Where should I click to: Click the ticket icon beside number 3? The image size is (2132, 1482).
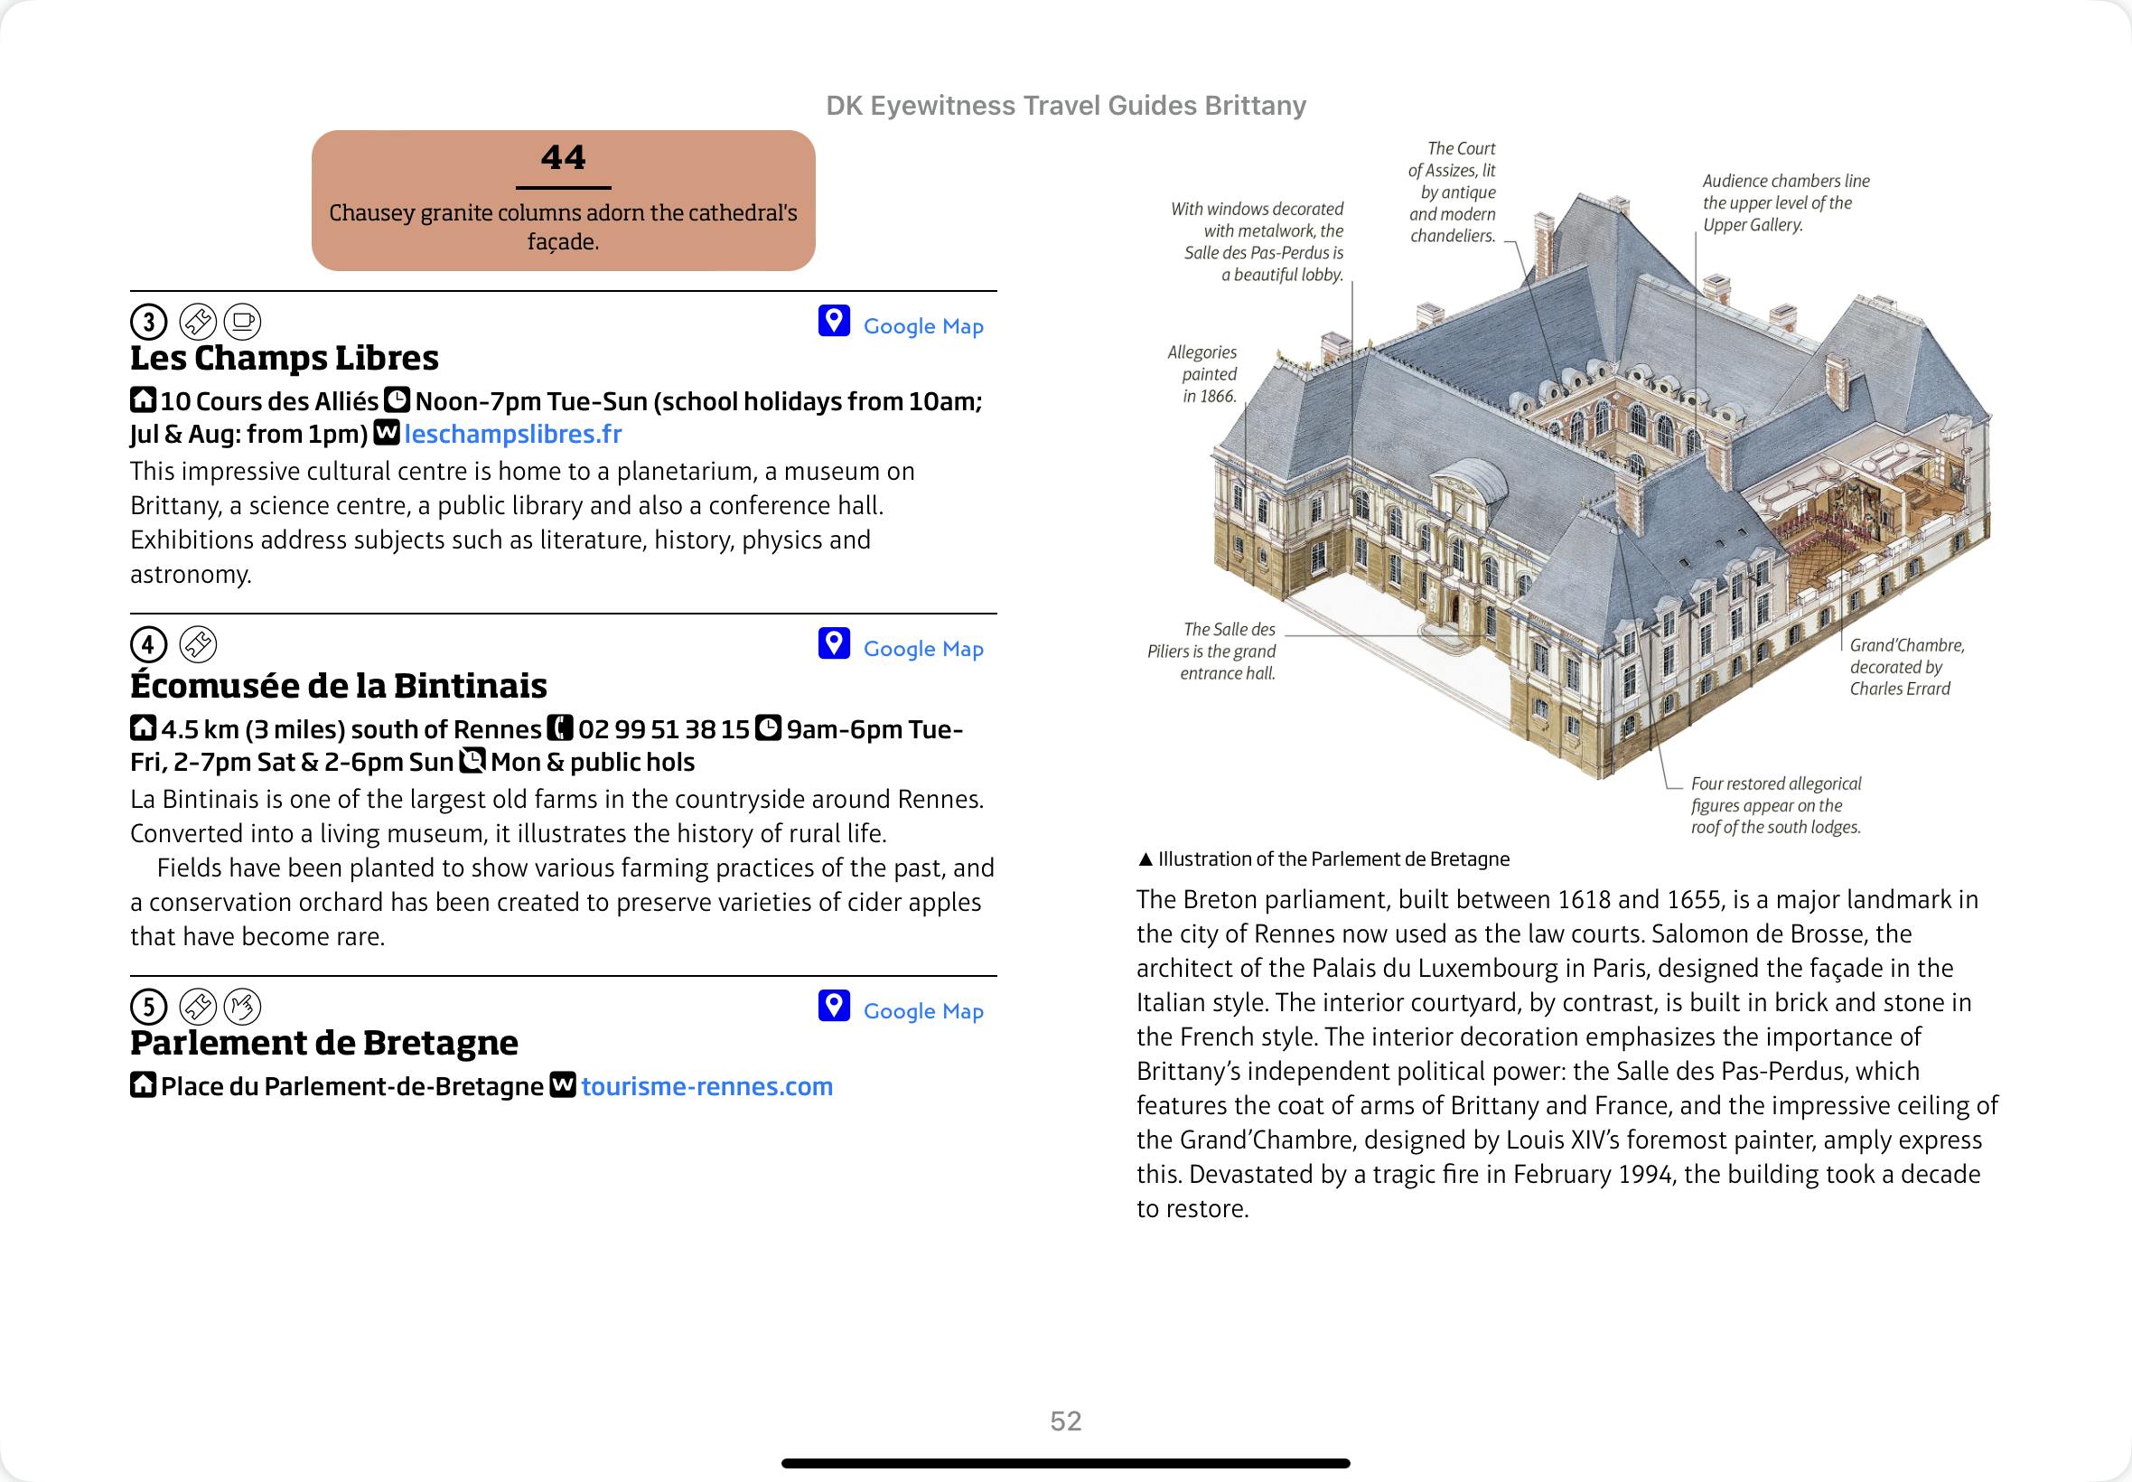(x=198, y=323)
